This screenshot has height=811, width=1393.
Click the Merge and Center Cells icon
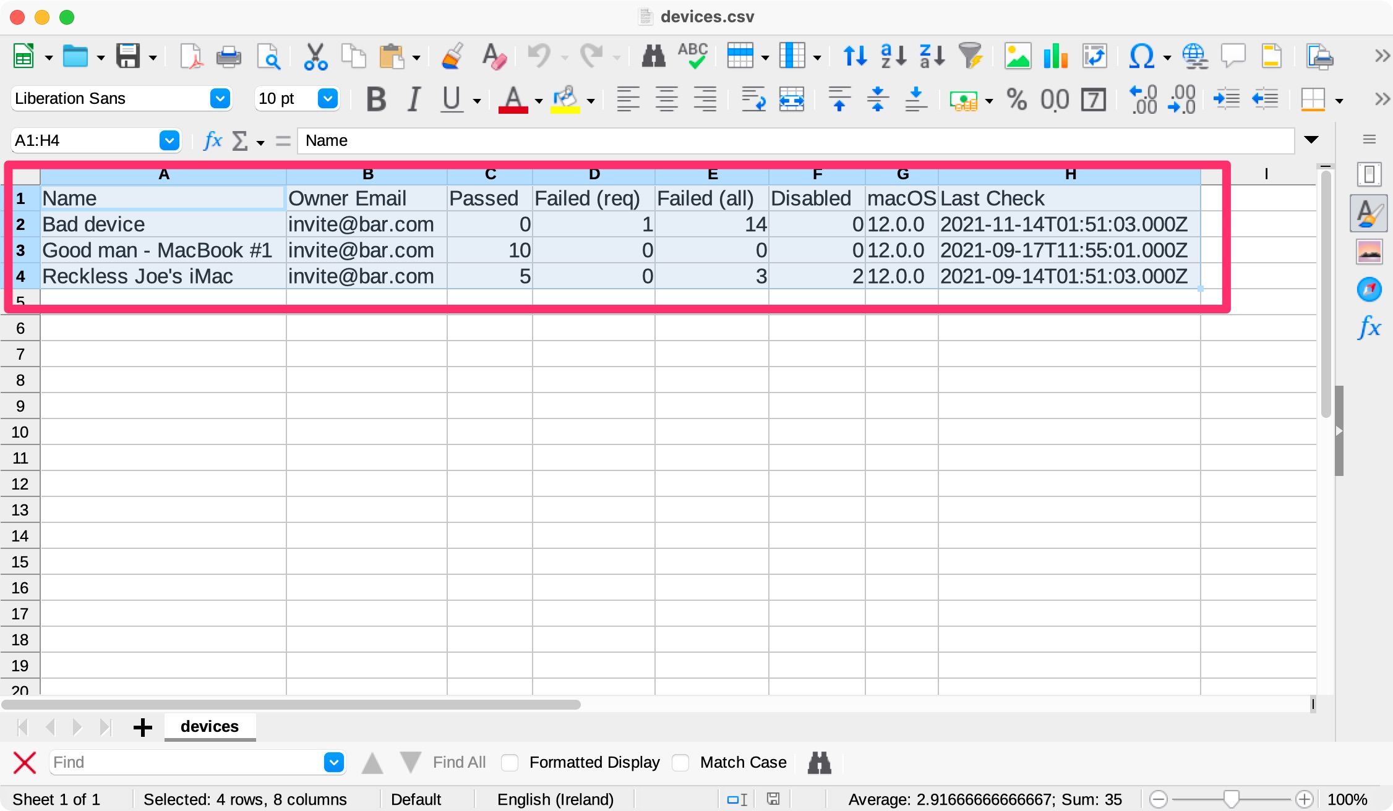[792, 99]
